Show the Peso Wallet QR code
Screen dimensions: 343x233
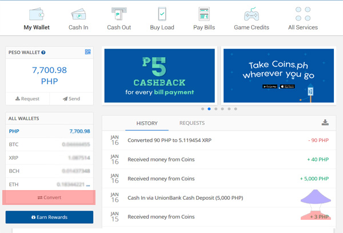click(x=87, y=52)
